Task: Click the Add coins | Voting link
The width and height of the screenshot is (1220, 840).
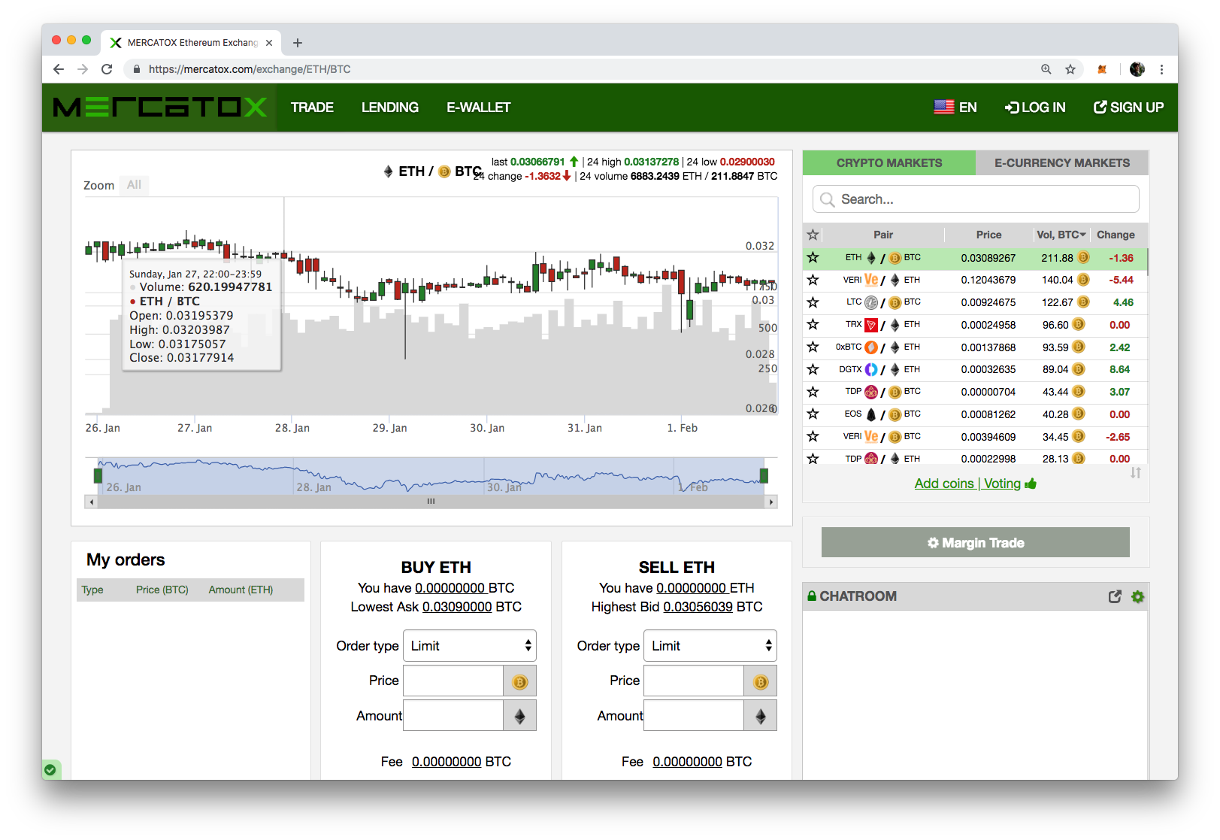Action: tap(975, 484)
